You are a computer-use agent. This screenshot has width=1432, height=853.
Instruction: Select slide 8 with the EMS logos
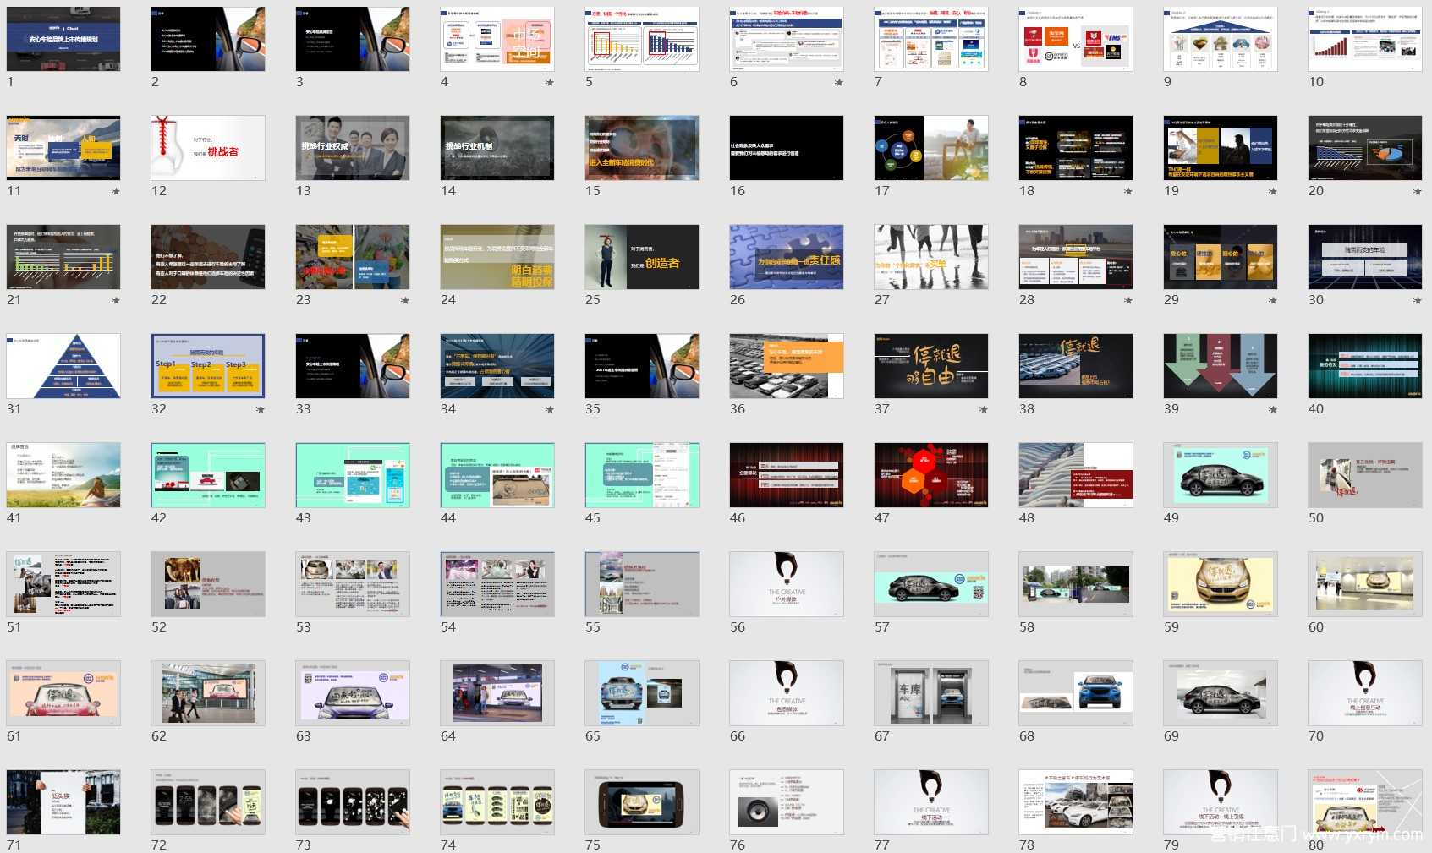pos(1076,39)
